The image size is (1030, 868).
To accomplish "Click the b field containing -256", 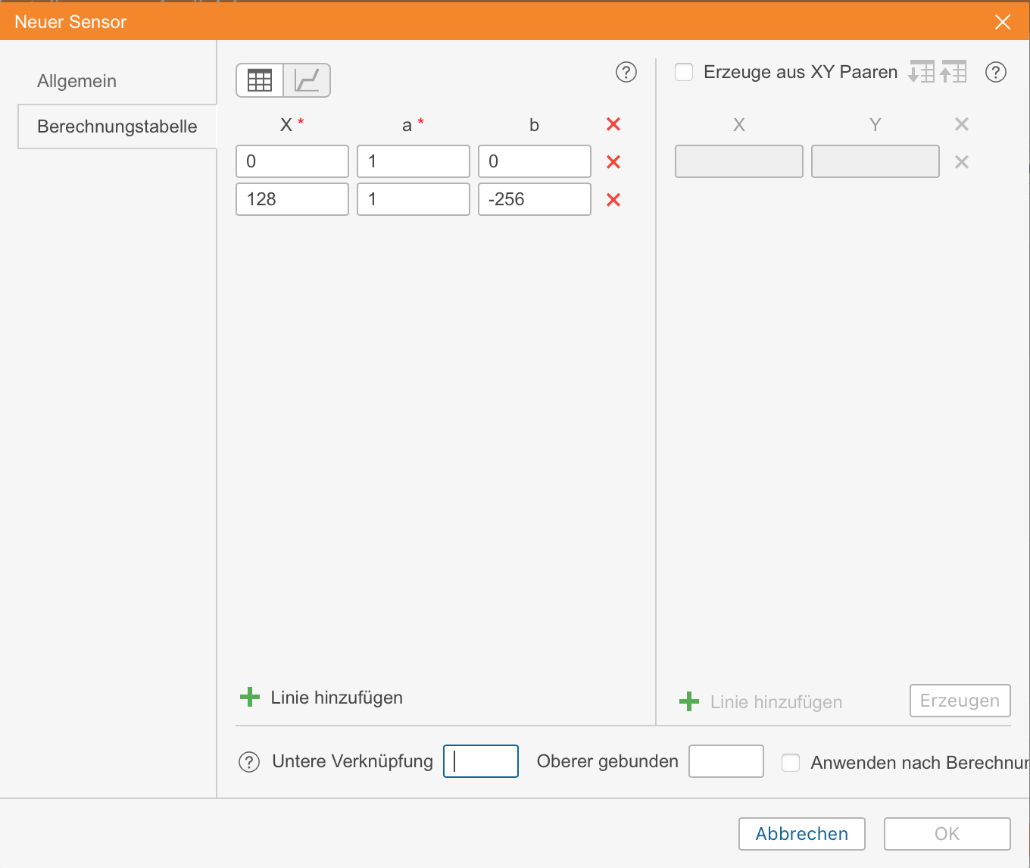I will click(534, 199).
